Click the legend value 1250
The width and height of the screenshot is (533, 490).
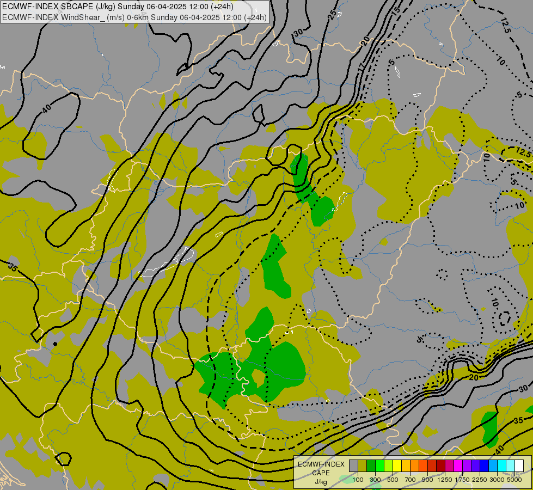445,480
